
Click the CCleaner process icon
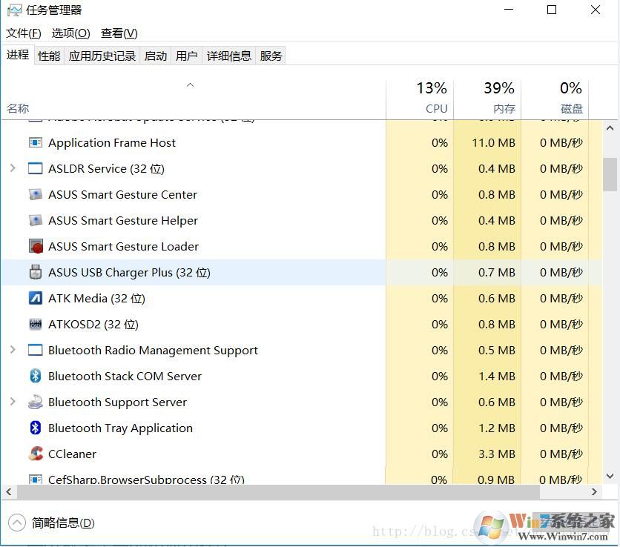36,454
